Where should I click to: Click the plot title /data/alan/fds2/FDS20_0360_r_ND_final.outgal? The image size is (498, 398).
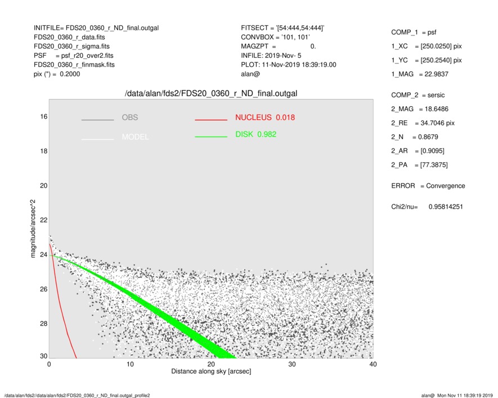[x=211, y=94]
